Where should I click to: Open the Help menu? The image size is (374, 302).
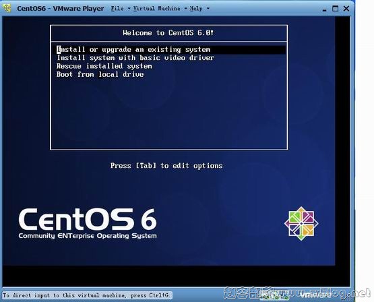(x=199, y=9)
